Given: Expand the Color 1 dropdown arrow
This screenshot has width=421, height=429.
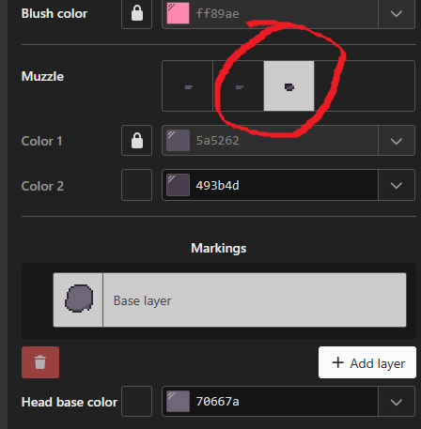Looking at the screenshot, I should (x=397, y=141).
